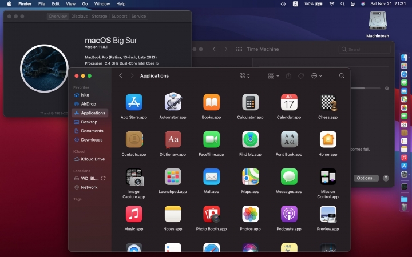
Task: Open Notes.app icon
Action: 173,214
